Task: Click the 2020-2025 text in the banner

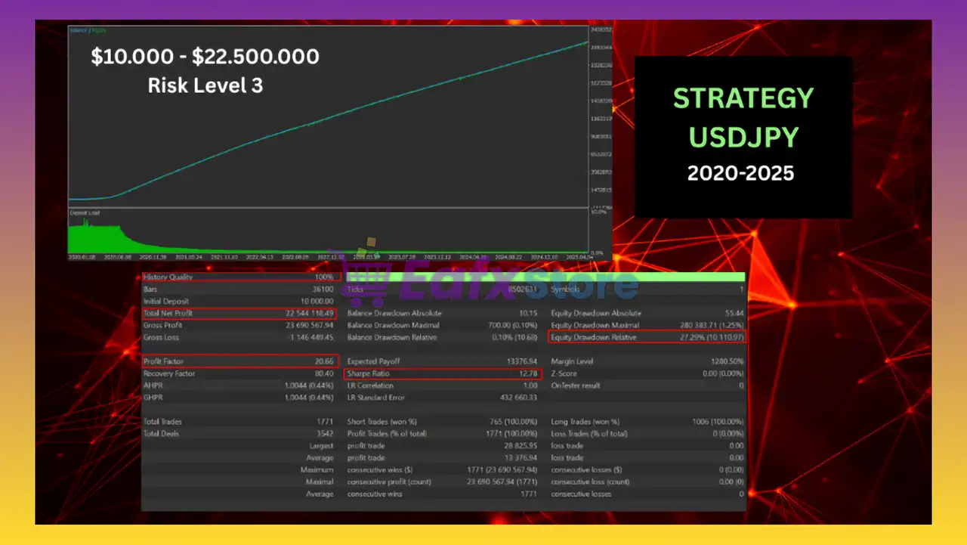Action: pos(740,173)
